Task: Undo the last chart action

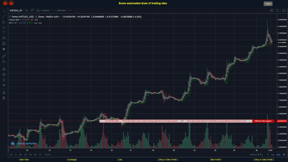Action: 71,10
